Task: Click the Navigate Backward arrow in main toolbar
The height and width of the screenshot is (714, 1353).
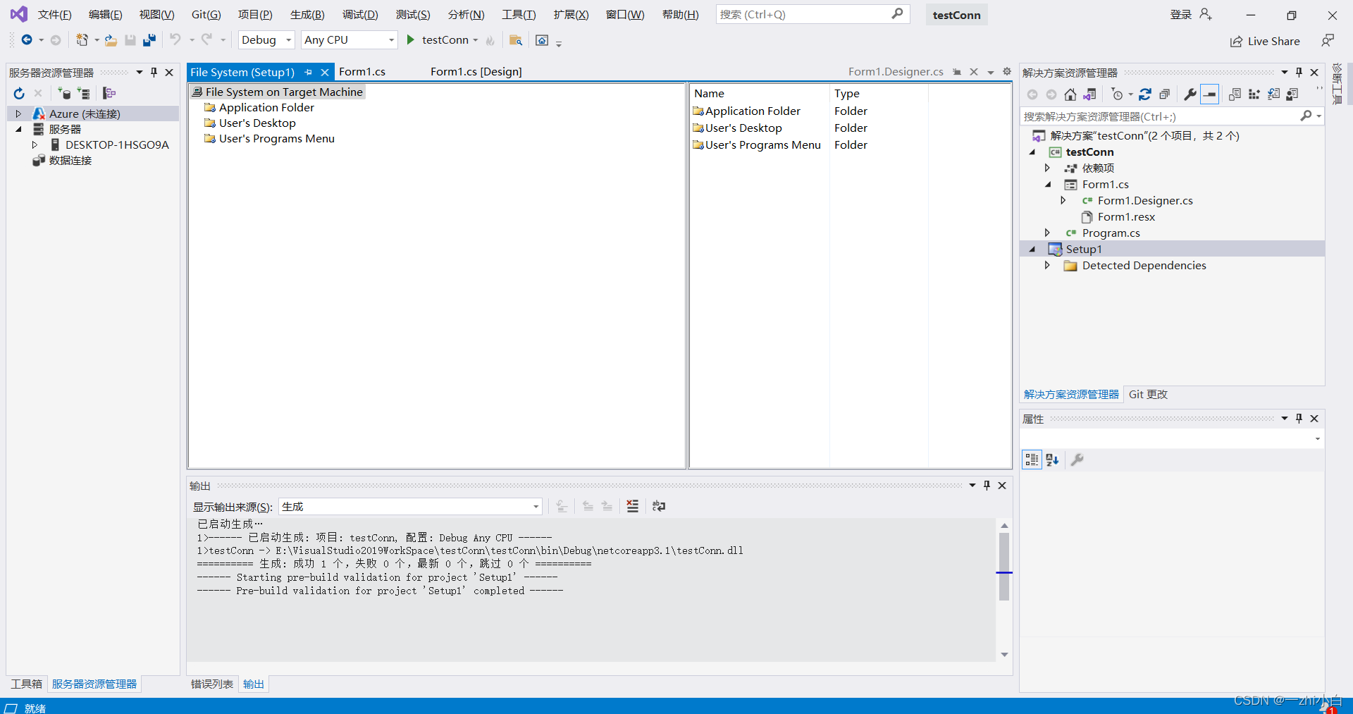Action: click(26, 40)
